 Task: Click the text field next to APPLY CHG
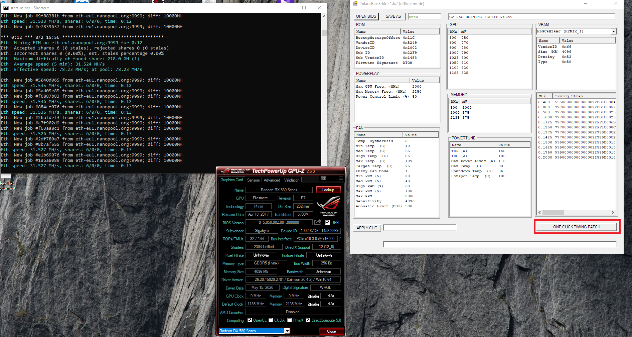420,228
